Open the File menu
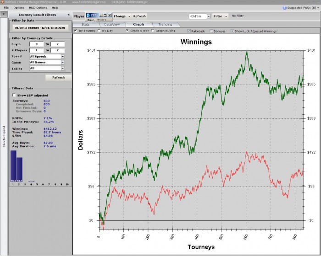Viewport: 321px width, 256px height. point(6,8)
